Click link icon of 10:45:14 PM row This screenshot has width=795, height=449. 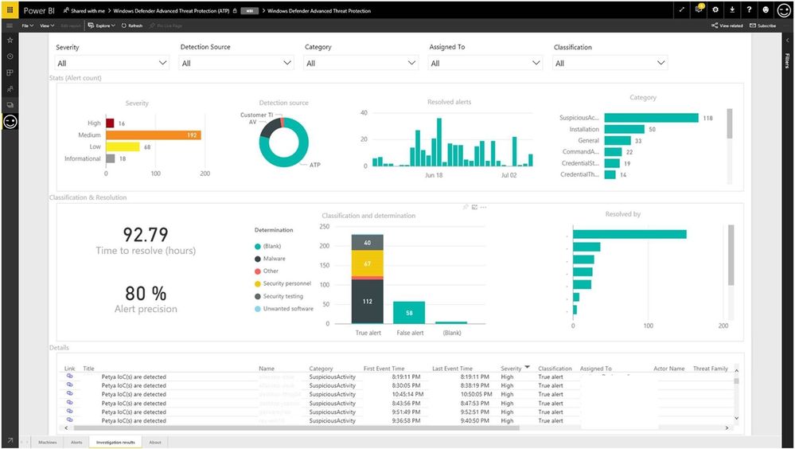69,394
